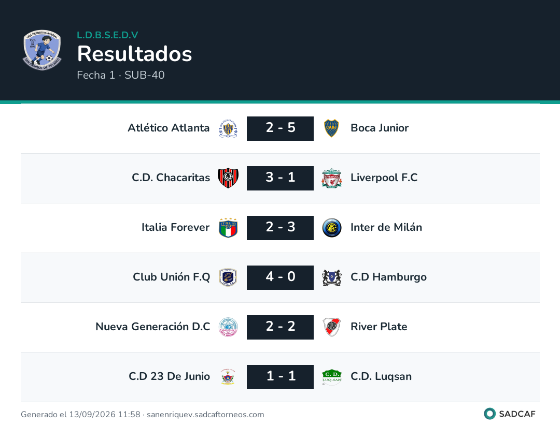Viewport: 560px width, 441px height.
Task: Click the Italia Forever shield icon
Action: [228, 228]
